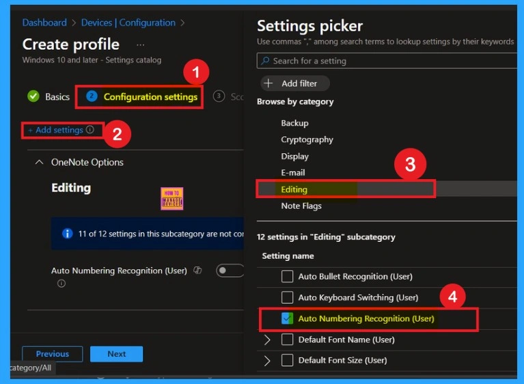Image resolution: width=524 pixels, height=384 pixels.
Task: Click the step 3 circle icon
Action: [219, 96]
